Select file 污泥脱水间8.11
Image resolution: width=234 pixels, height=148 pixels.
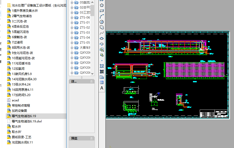click(22, 142)
